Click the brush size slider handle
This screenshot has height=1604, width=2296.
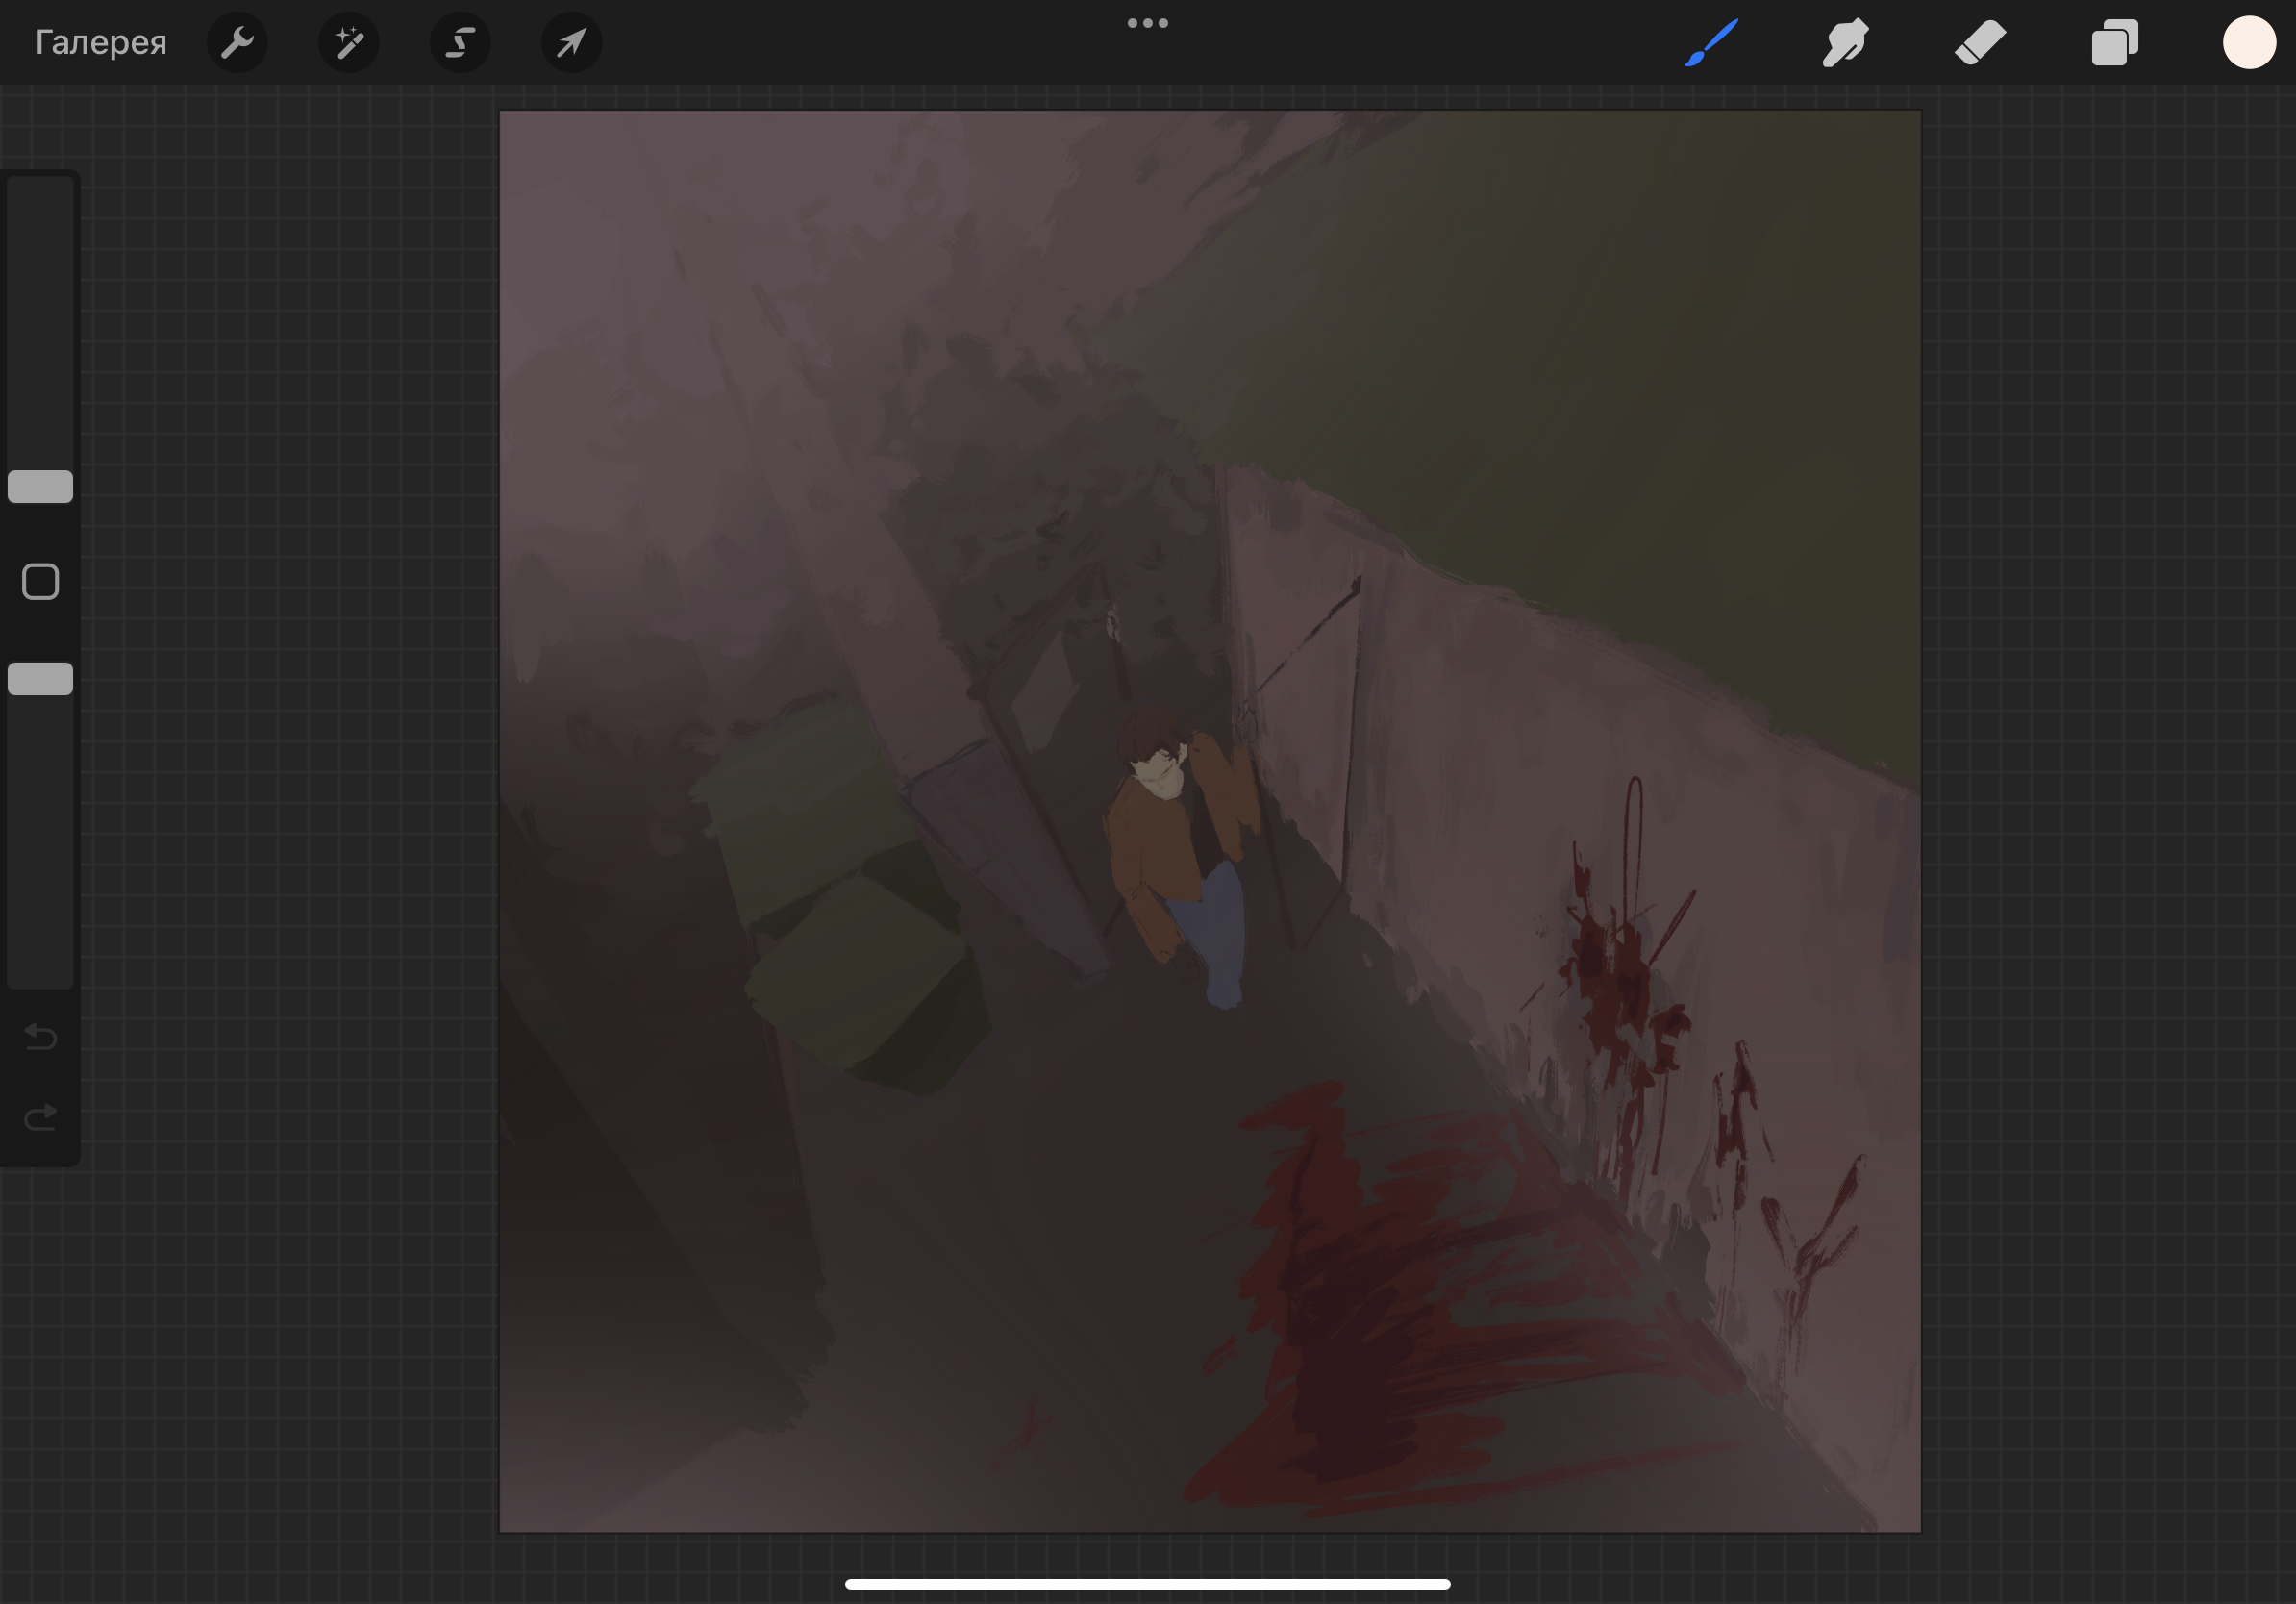40,487
